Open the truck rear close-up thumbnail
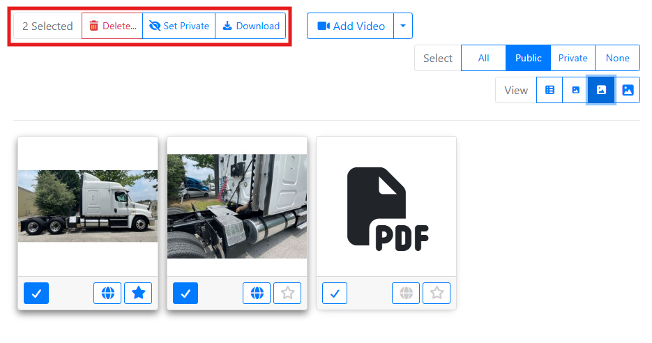 (237, 206)
